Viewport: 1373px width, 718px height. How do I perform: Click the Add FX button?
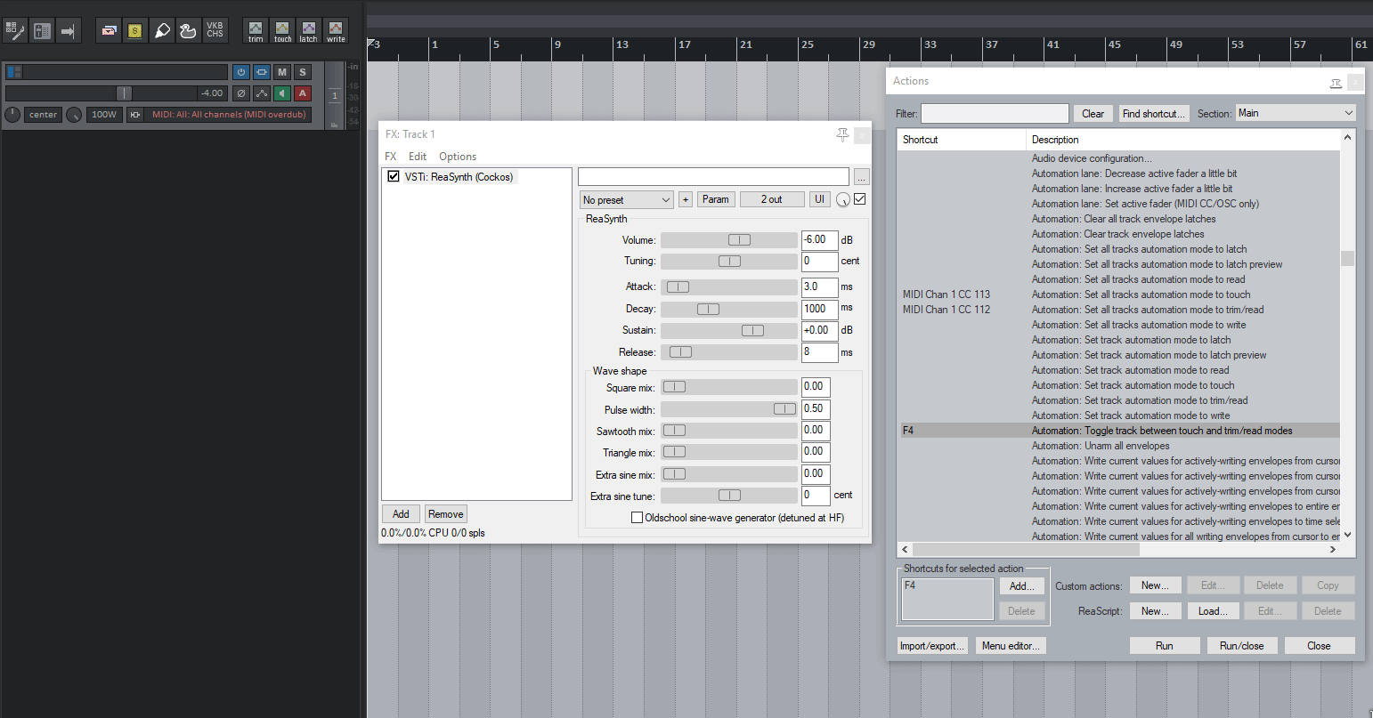point(401,514)
